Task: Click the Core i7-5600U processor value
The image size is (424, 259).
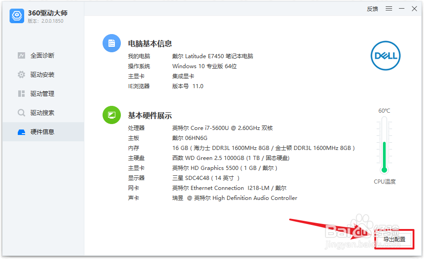Action: pyautogui.click(x=222, y=128)
